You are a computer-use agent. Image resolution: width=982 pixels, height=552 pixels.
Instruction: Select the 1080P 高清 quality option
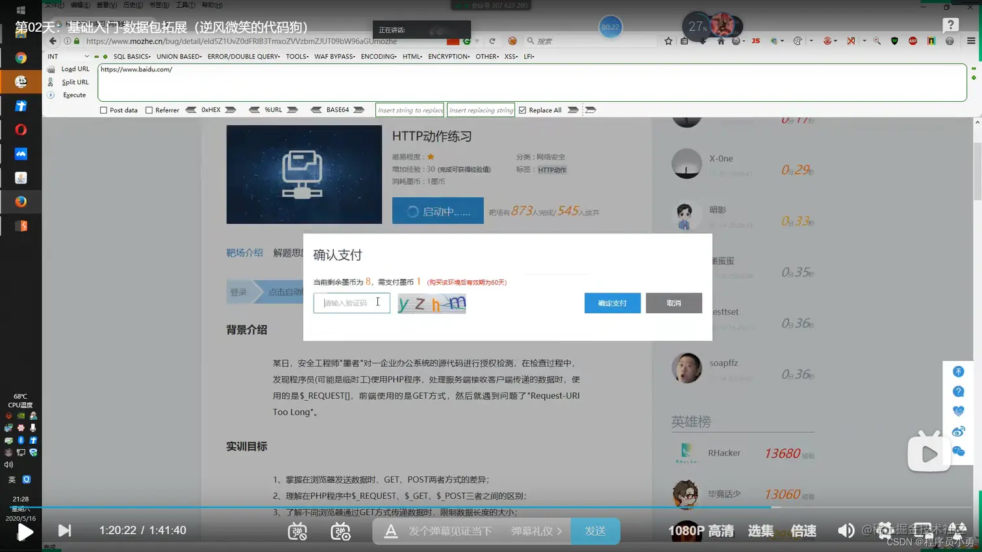[701, 531]
